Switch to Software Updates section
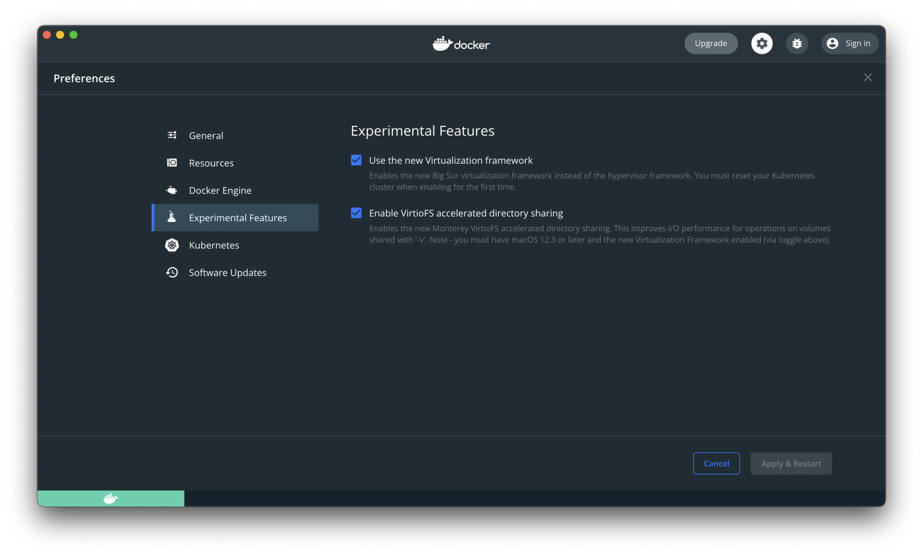Viewport: 923px width, 556px height. pos(228,273)
